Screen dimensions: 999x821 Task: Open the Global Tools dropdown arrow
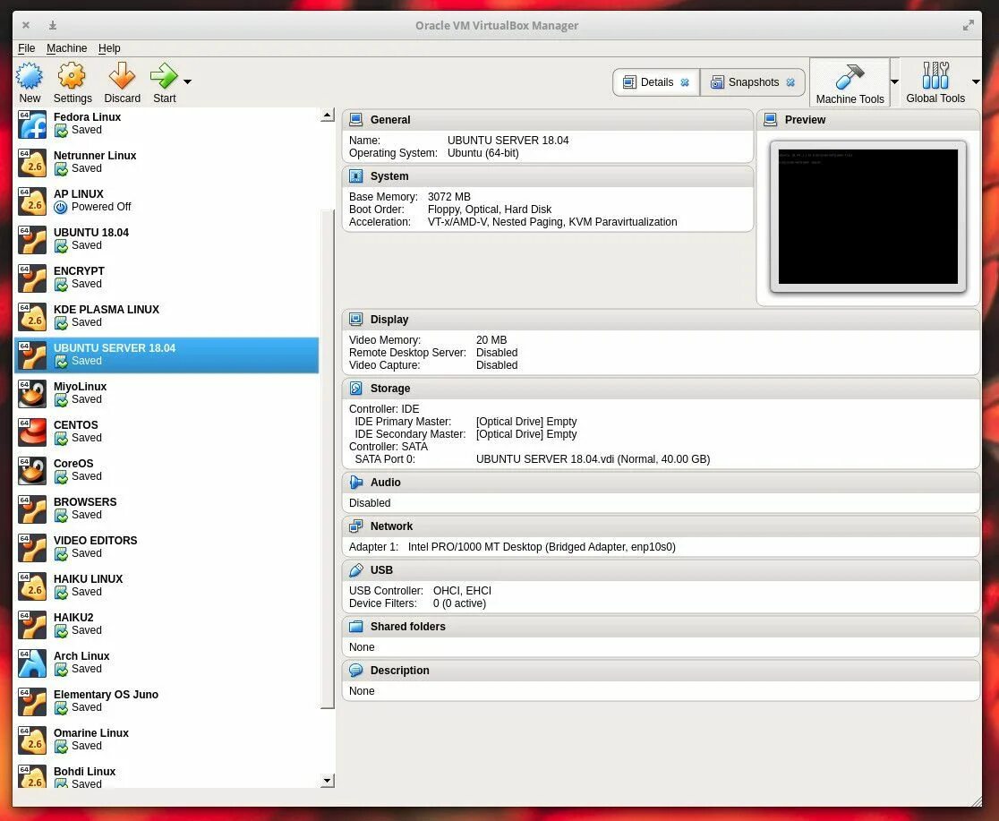coord(976,81)
